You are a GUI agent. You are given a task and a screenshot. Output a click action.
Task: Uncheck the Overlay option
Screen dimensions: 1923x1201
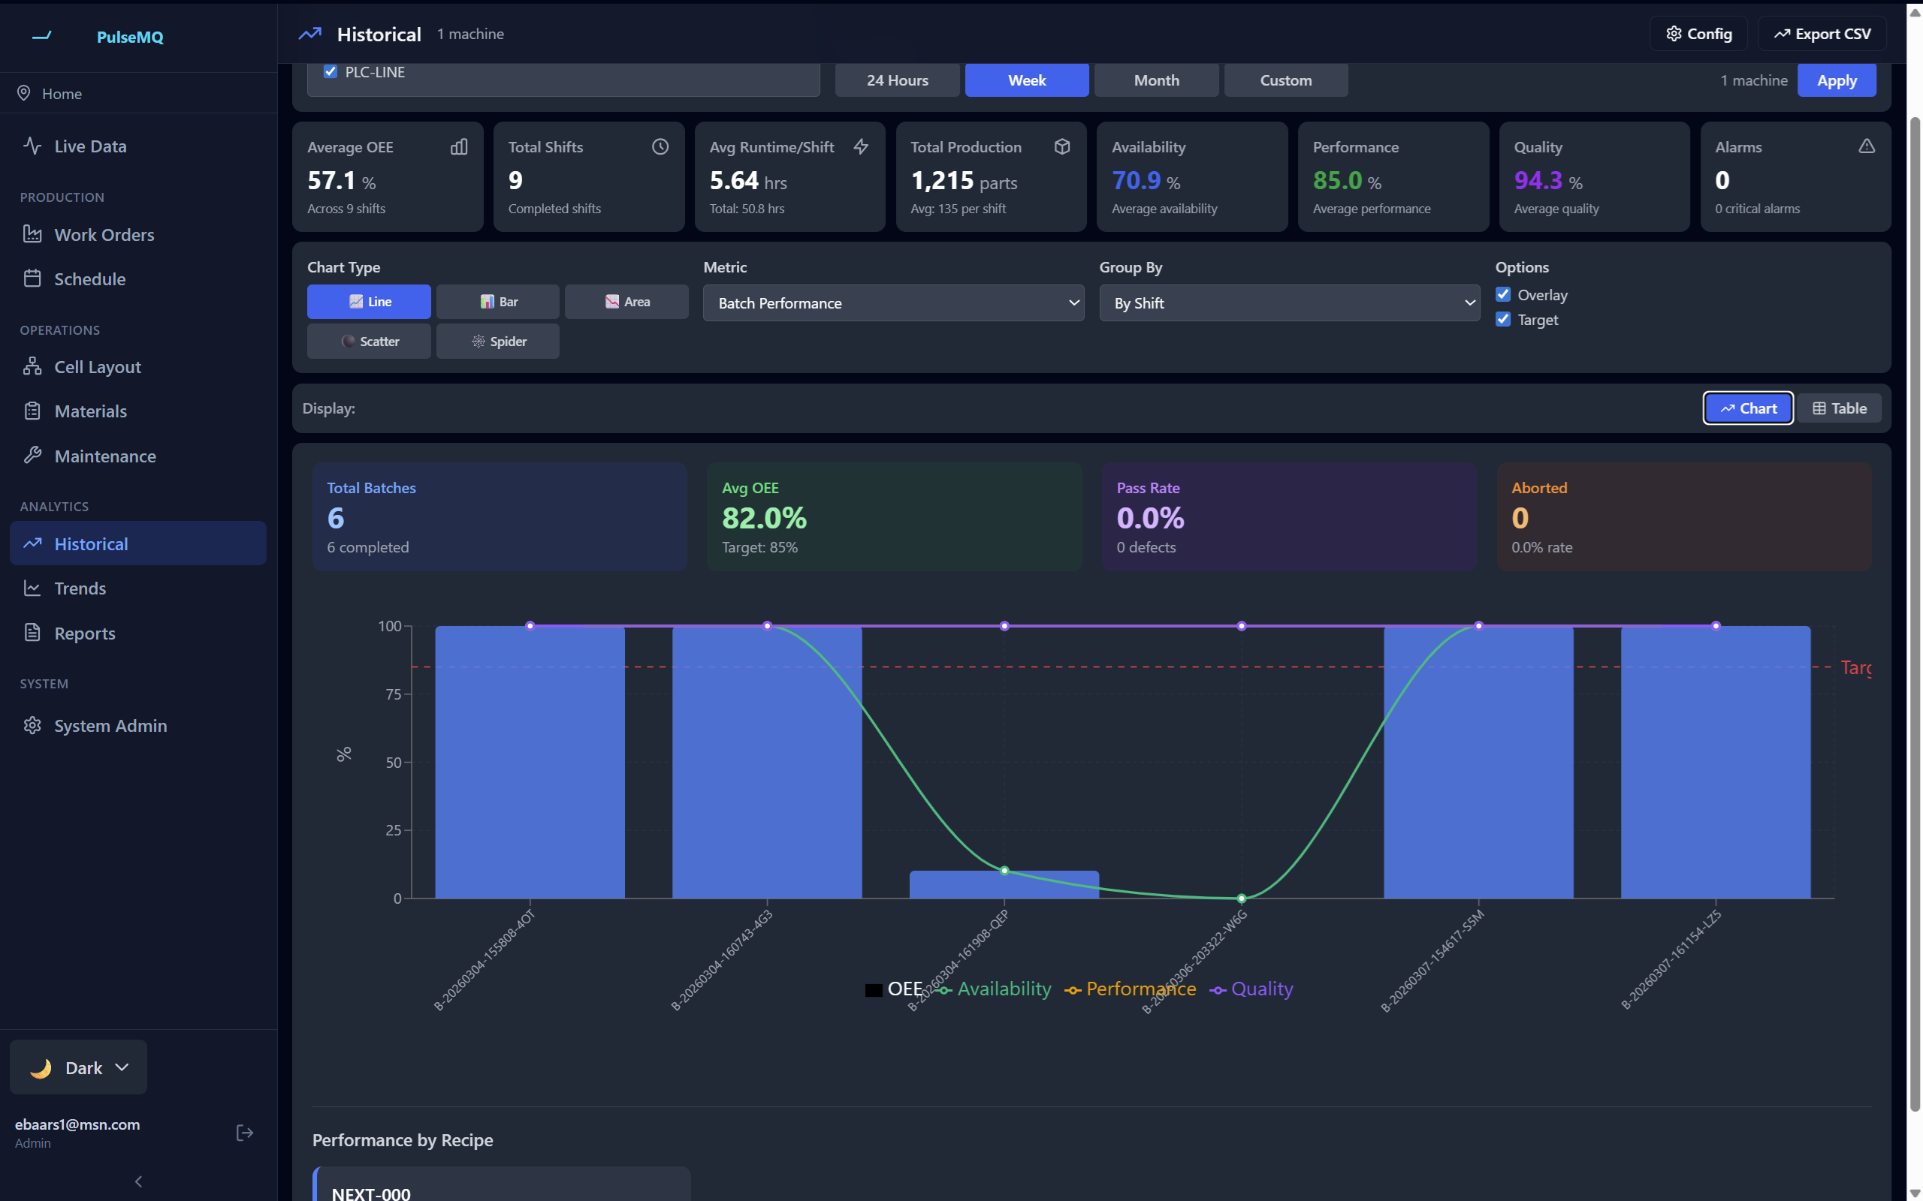click(x=1502, y=294)
